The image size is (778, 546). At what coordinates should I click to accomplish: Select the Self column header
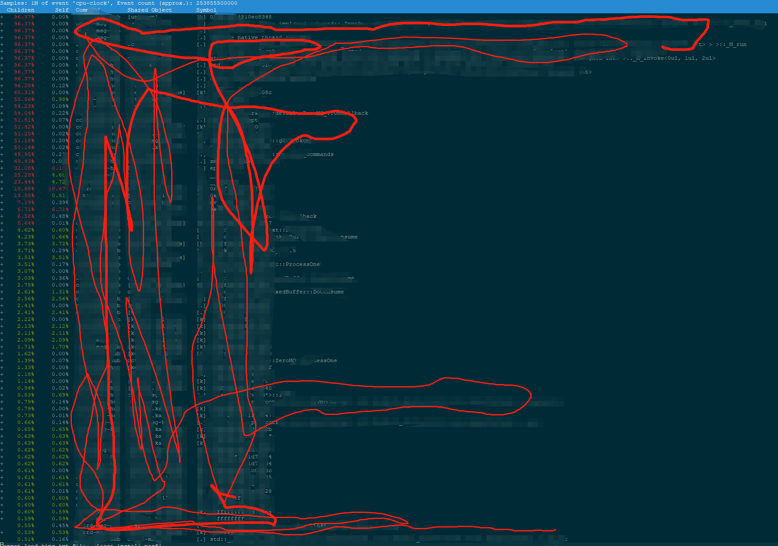(62, 10)
